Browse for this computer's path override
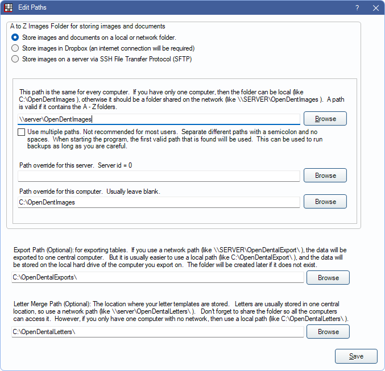385x371 pixels. [325, 202]
